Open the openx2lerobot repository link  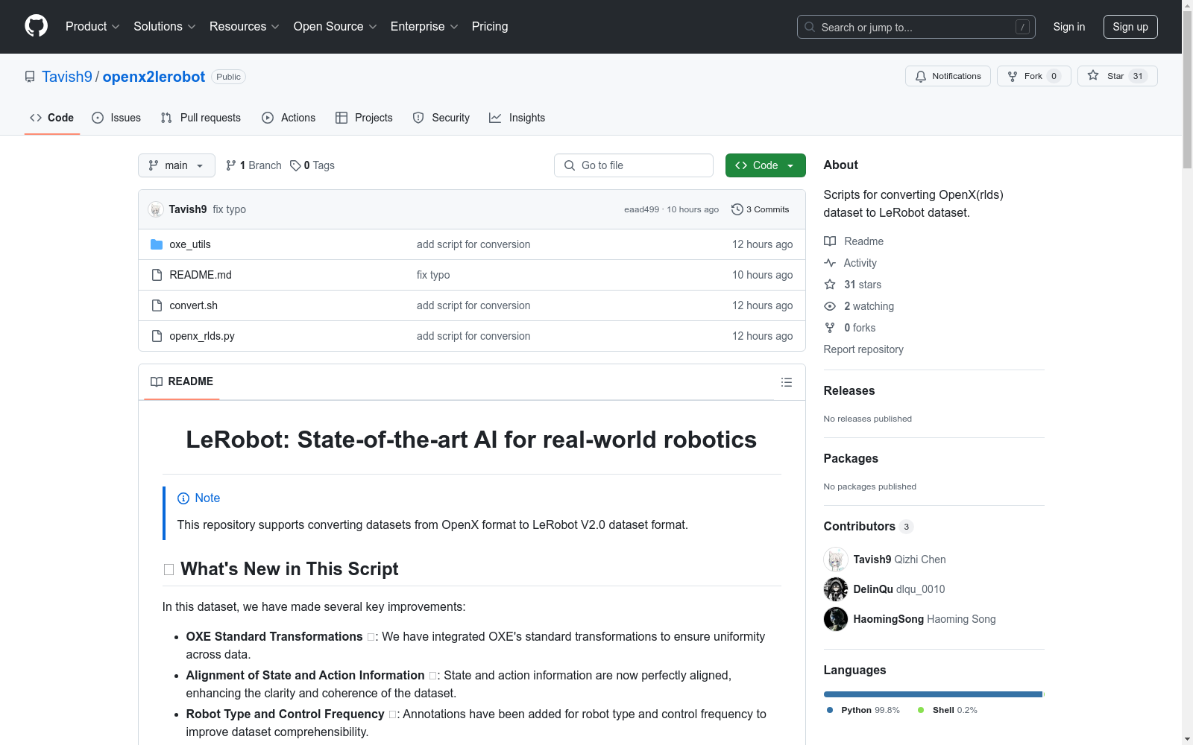[154, 77]
